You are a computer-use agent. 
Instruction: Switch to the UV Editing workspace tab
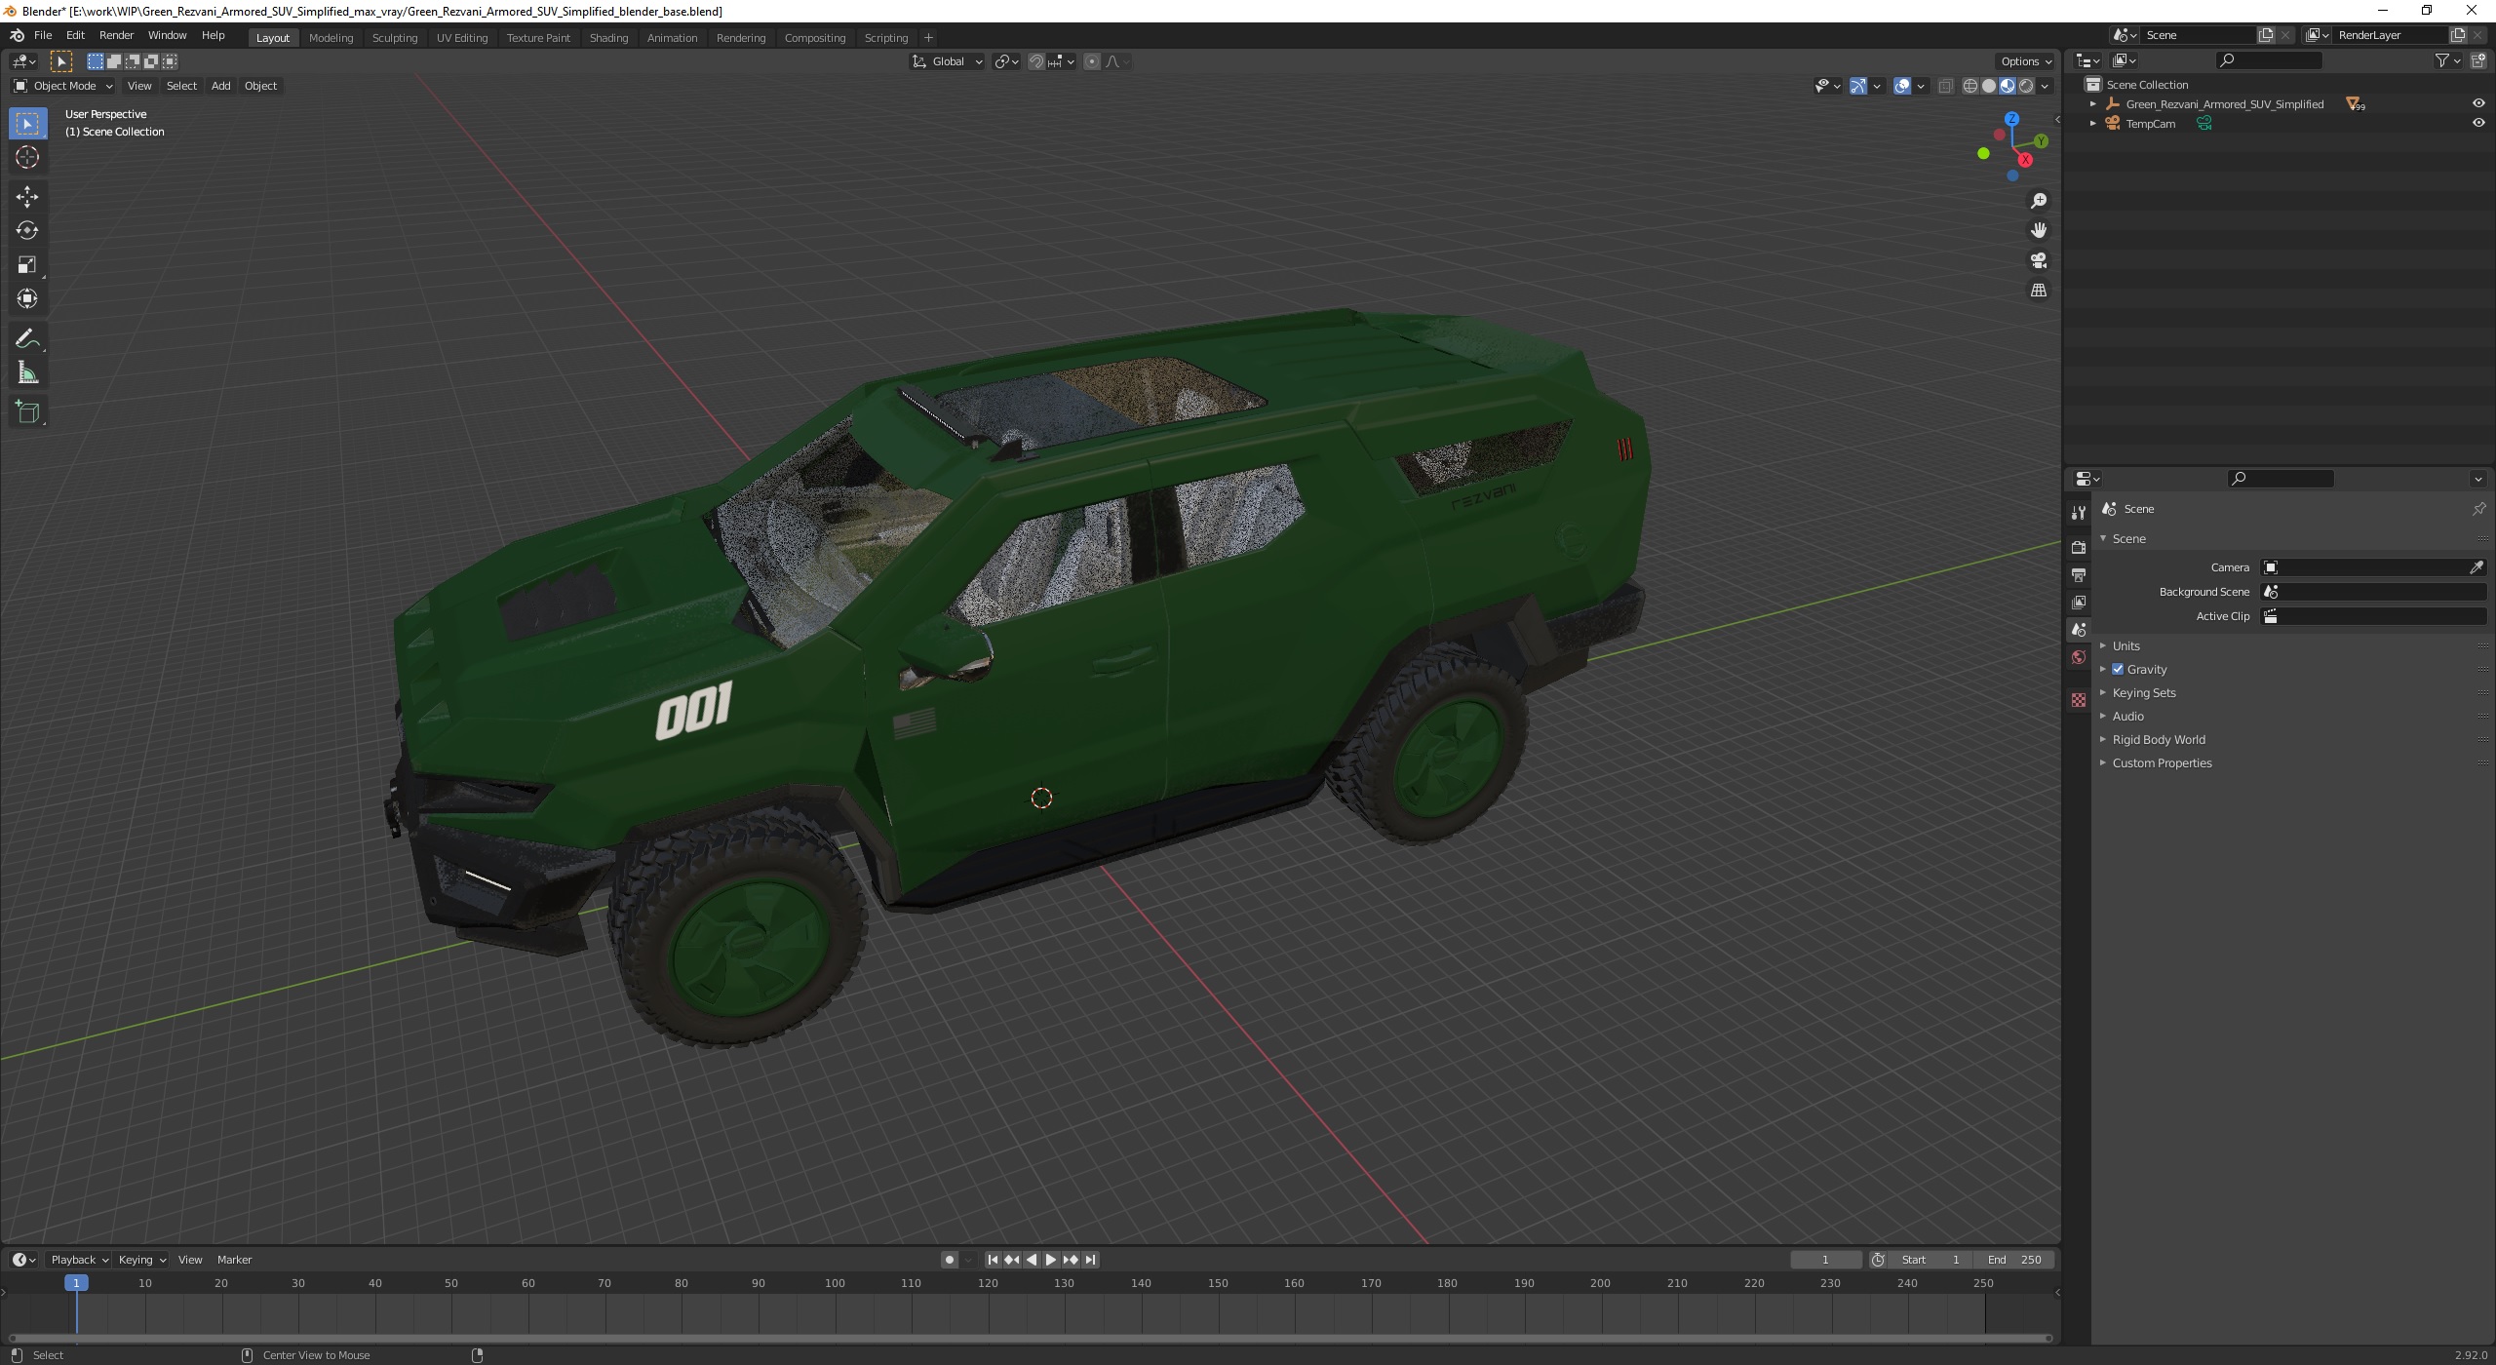(461, 37)
